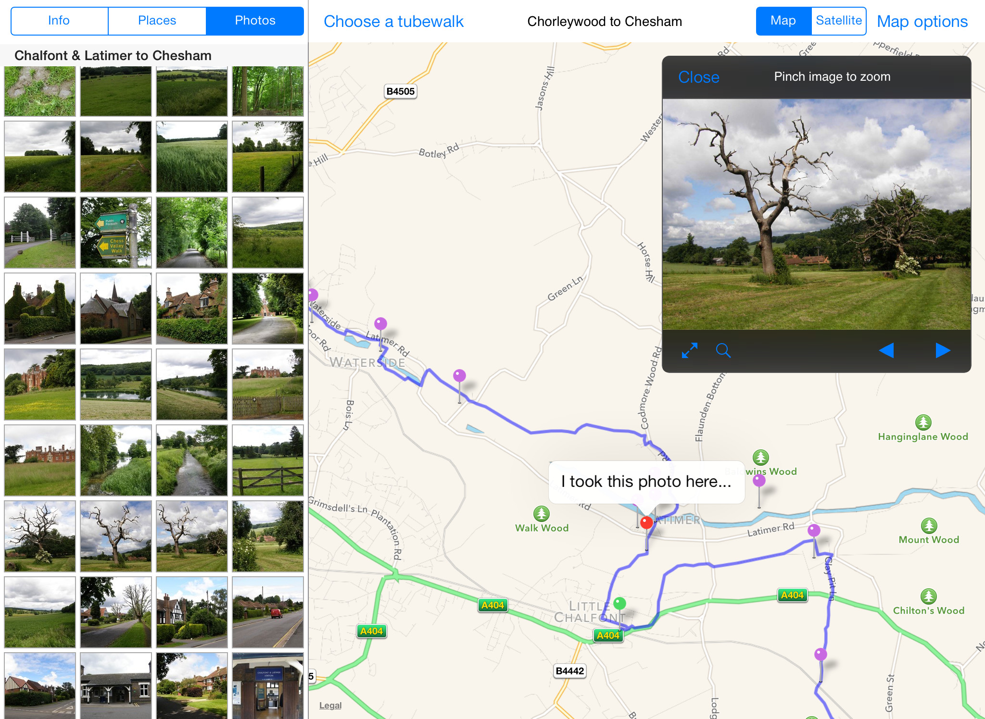
Task: Show previous photo with left arrow
Action: click(886, 350)
